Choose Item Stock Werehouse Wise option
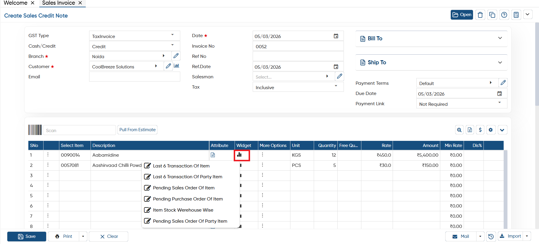This screenshot has height=244, width=539. (x=183, y=210)
